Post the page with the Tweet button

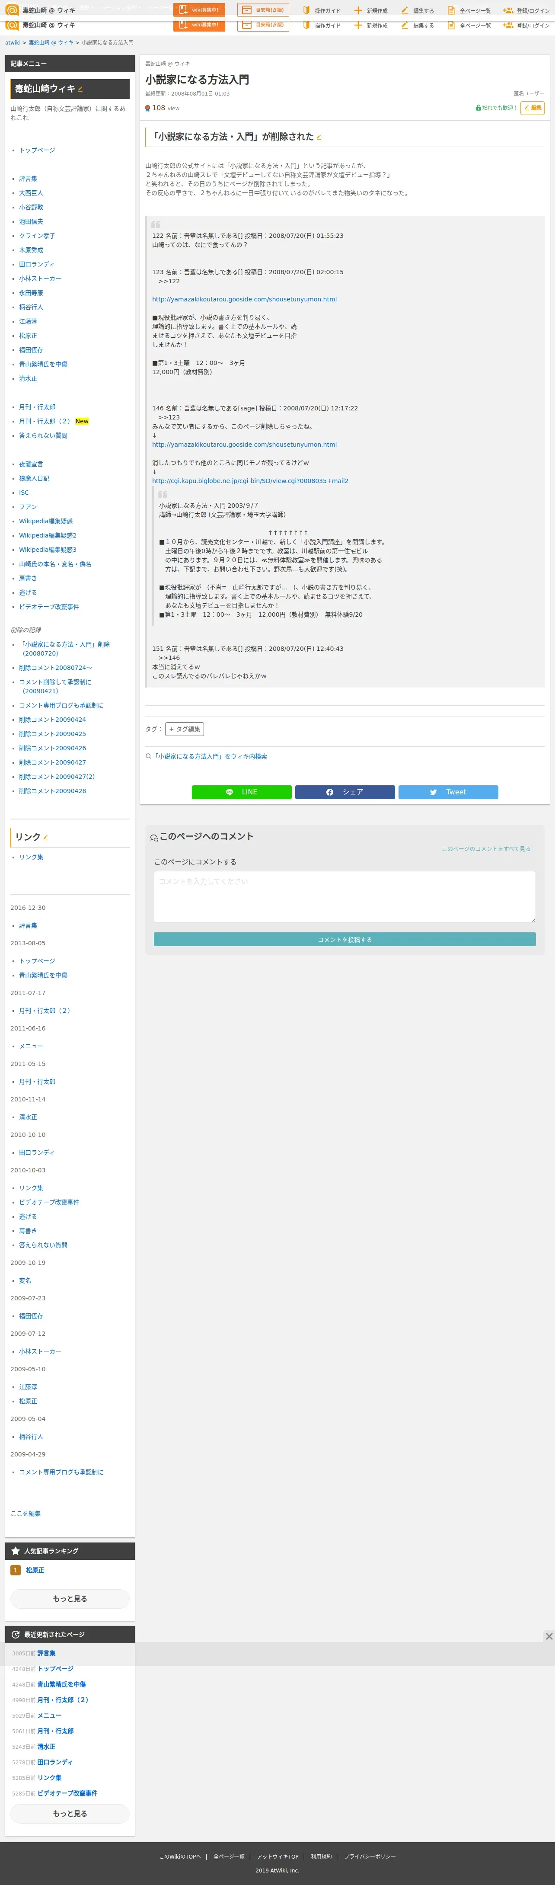(x=448, y=792)
